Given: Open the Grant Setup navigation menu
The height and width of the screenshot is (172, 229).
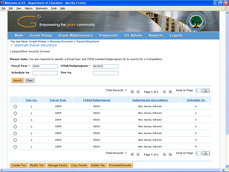Looking at the screenshot, I should (x=41, y=35).
